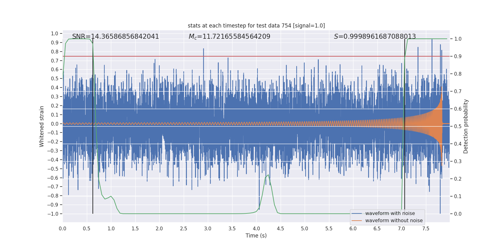Select the SNR value annotation text
The width and height of the screenshot is (500, 250).
click(115, 37)
